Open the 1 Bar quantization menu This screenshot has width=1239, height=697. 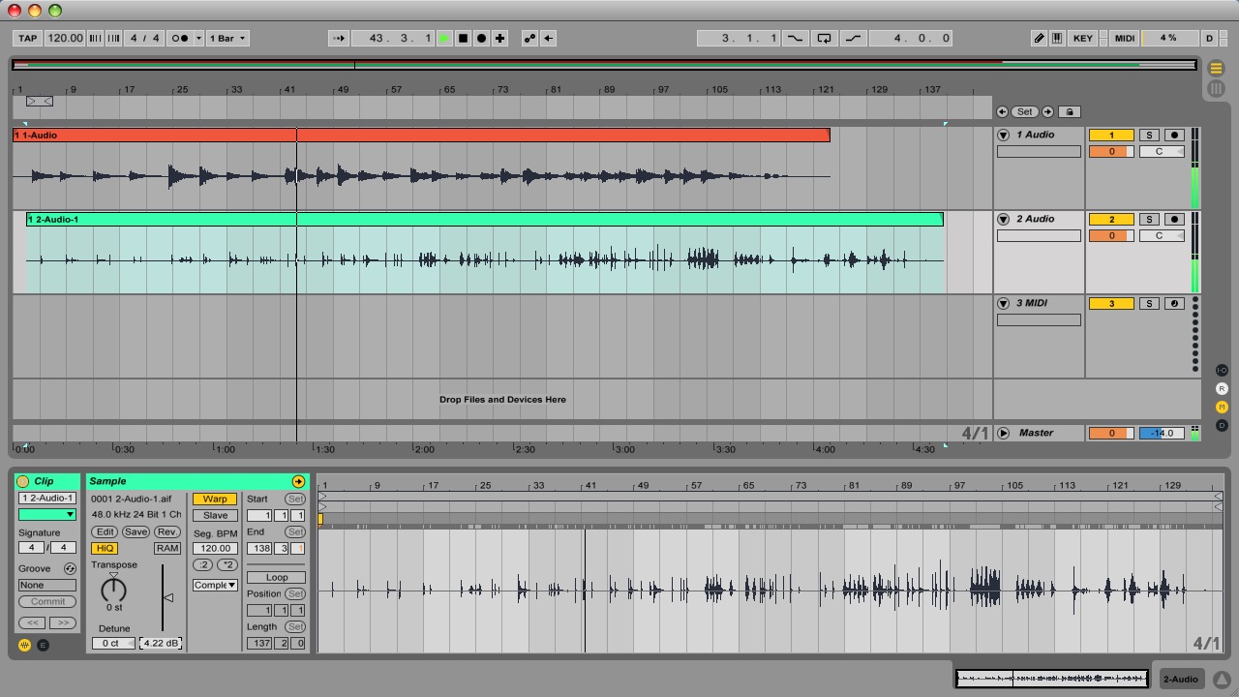click(x=227, y=39)
